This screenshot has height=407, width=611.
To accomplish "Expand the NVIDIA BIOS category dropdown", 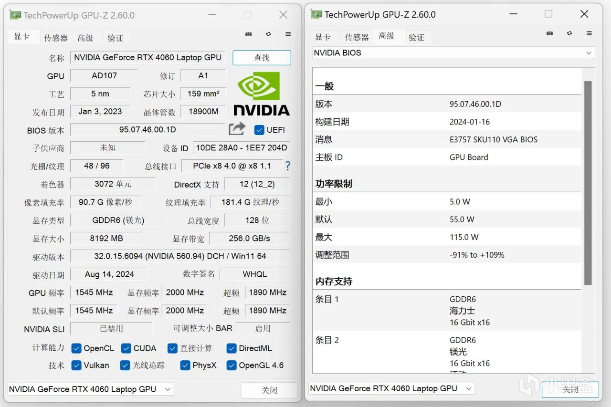I will [453, 53].
